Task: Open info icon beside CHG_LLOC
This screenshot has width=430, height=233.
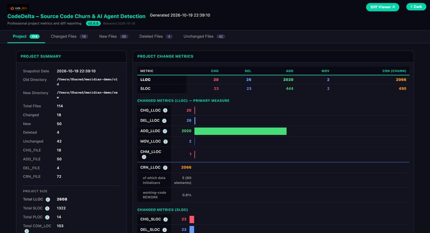Action: pyautogui.click(x=165, y=111)
